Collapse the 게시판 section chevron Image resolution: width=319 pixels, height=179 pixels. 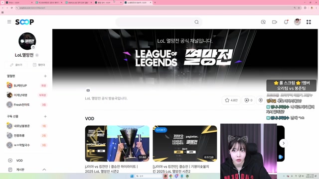point(44,170)
